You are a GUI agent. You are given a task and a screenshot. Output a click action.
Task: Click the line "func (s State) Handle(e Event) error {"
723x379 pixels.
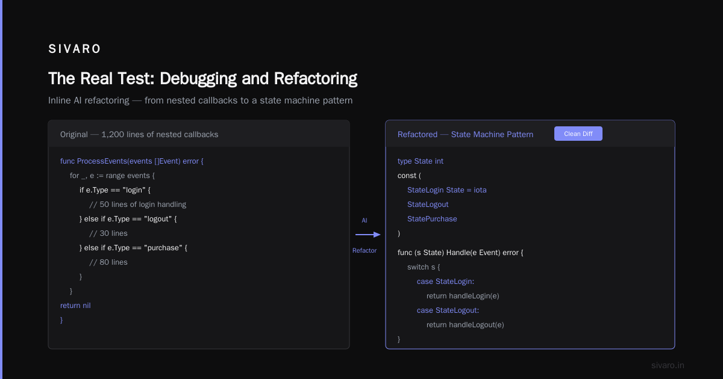click(x=460, y=253)
